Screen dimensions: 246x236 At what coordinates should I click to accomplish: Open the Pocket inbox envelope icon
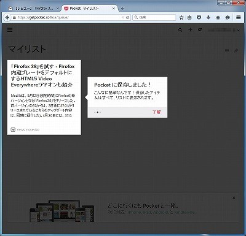pyautogui.click(x=200, y=30)
